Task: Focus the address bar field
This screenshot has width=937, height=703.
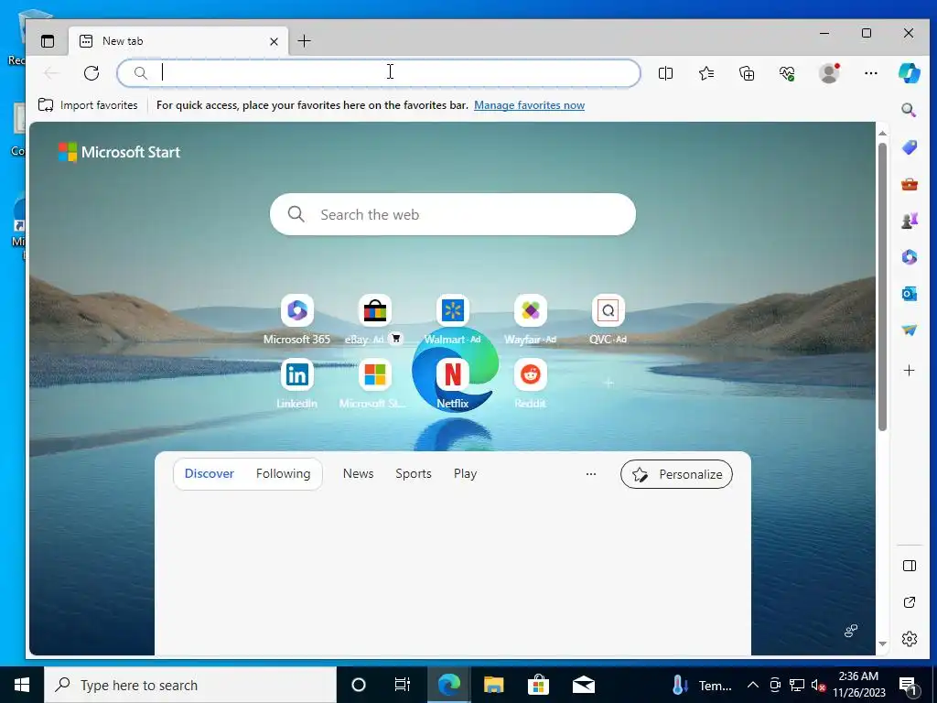Action: coord(379,73)
